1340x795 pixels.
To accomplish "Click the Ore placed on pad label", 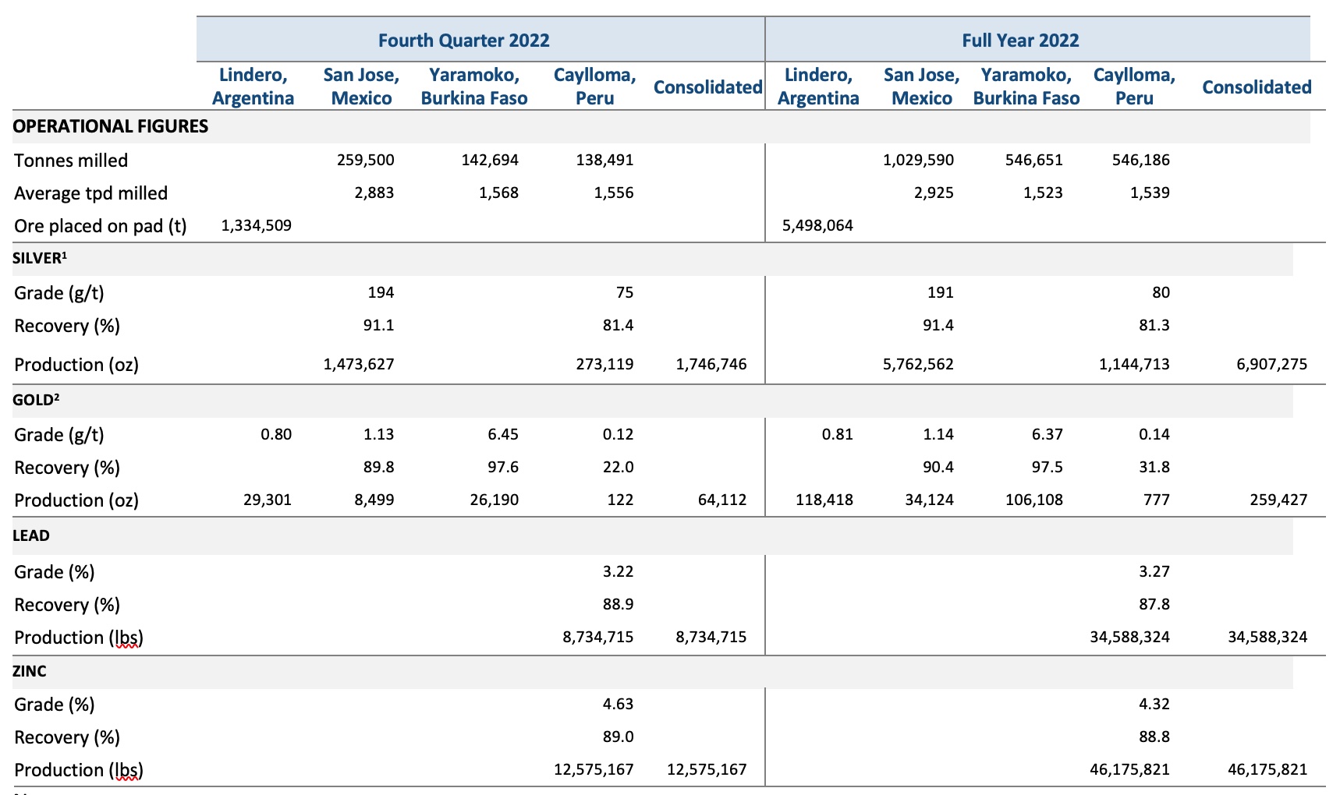I will click(101, 226).
